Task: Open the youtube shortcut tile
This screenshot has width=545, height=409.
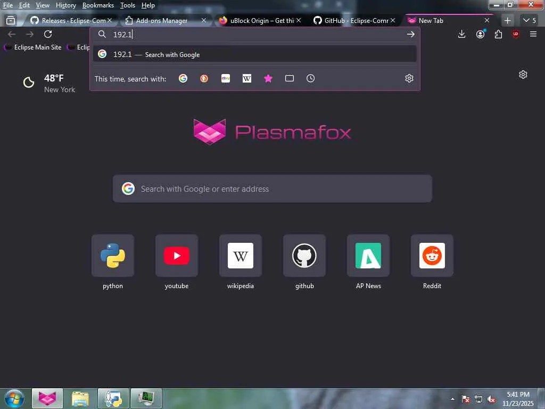Action: pos(177,262)
